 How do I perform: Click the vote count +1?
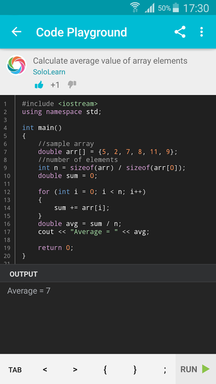(x=55, y=85)
